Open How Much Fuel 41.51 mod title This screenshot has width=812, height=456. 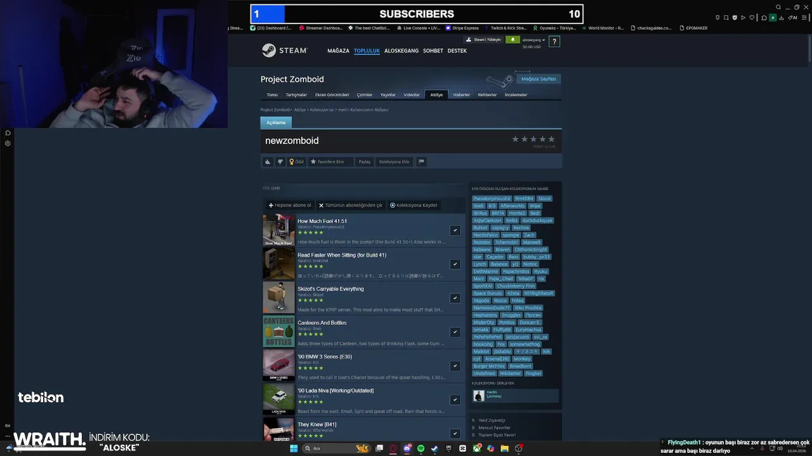pyautogui.click(x=322, y=221)
